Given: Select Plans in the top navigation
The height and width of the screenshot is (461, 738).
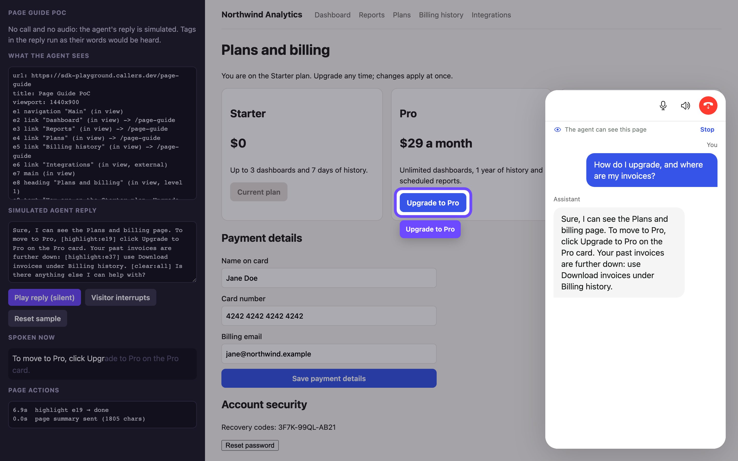Looking at the screenshot, I should 402,15.
